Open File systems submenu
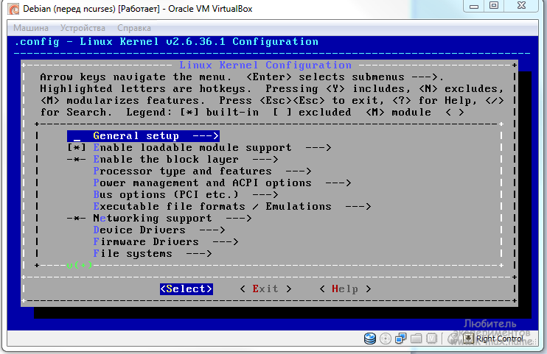The height and width of the screenshot is (354, 547). point(153,254)
